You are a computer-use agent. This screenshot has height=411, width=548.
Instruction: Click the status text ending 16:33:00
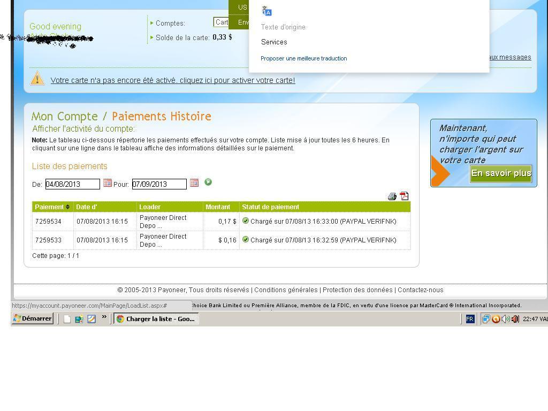point(323,222)
